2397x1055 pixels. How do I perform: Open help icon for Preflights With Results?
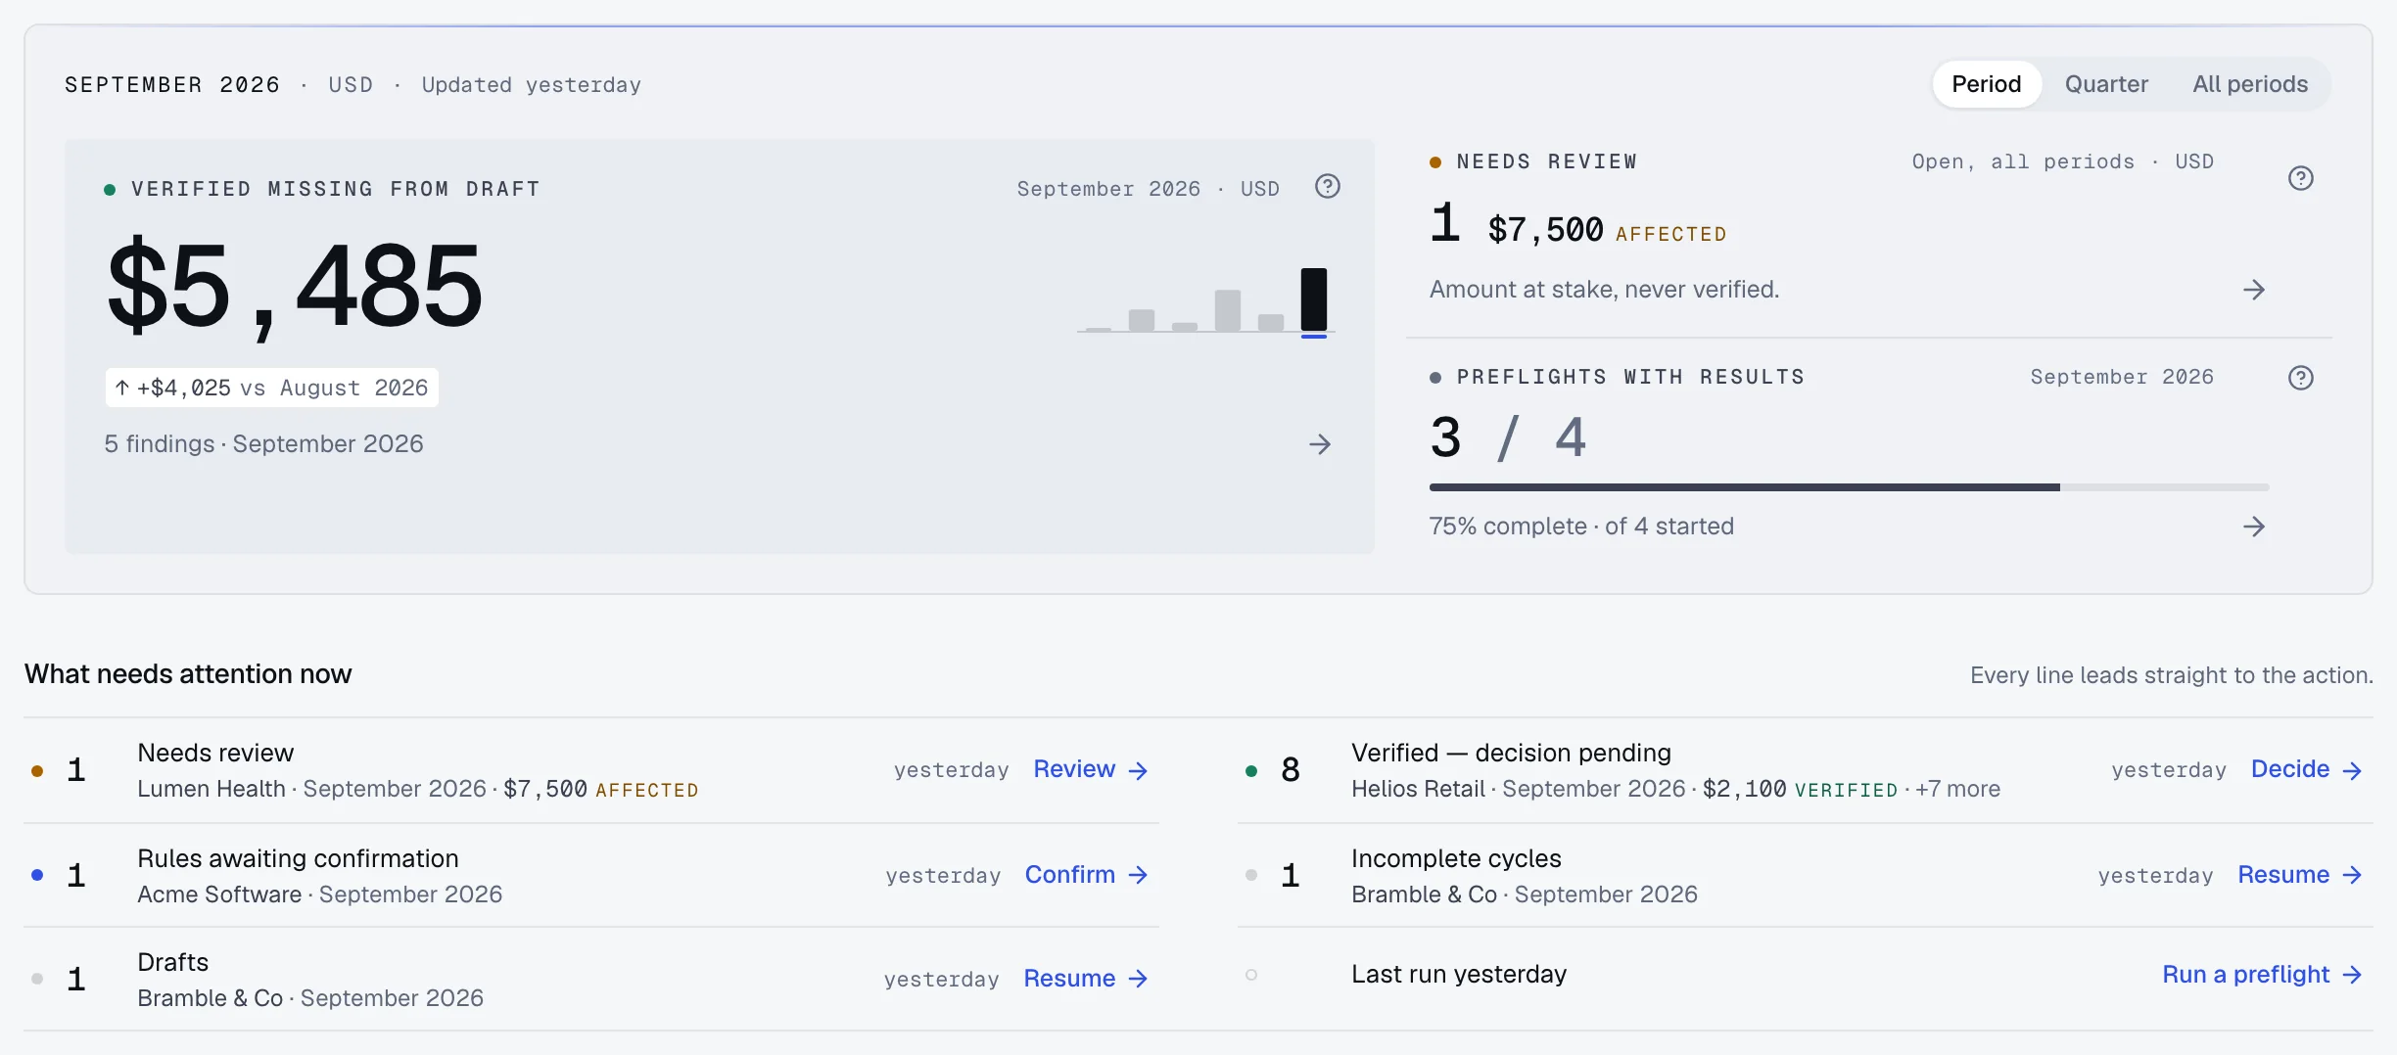click(x=2300, y=378)
